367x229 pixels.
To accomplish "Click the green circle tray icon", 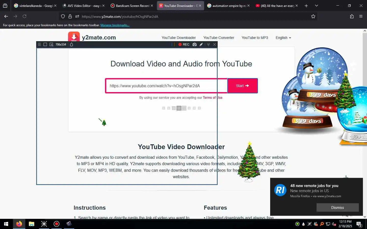I will [x=297, y=224].
